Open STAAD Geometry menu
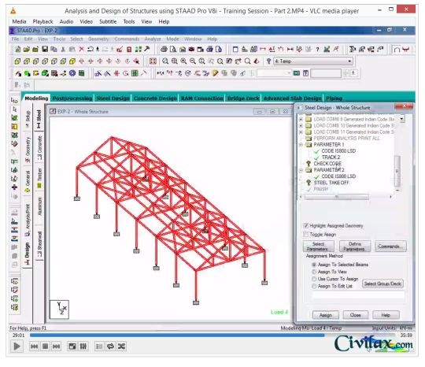 coord(98,39)
